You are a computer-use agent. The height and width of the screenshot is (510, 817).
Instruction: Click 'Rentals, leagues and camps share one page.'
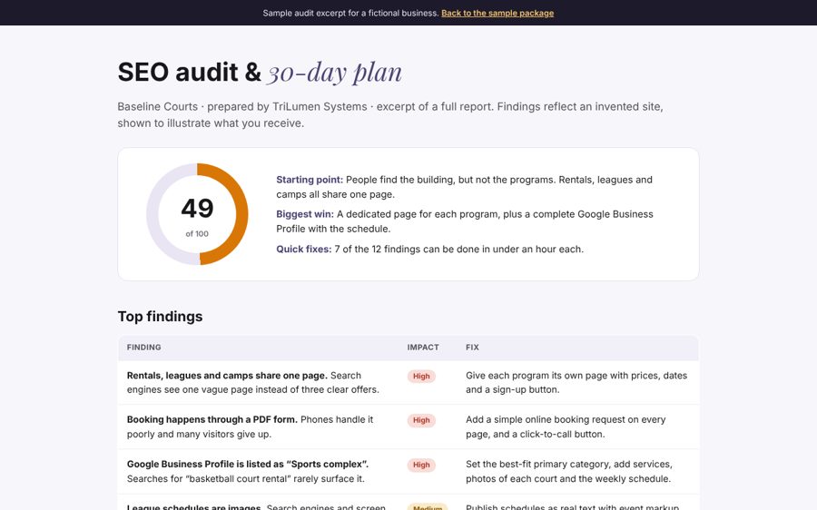coord(227,376)
